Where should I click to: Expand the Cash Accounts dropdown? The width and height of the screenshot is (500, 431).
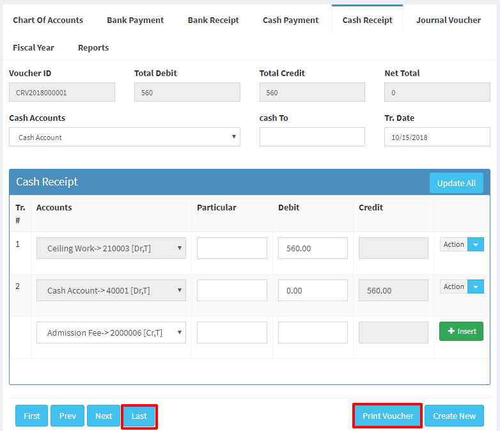click(125, 137)
